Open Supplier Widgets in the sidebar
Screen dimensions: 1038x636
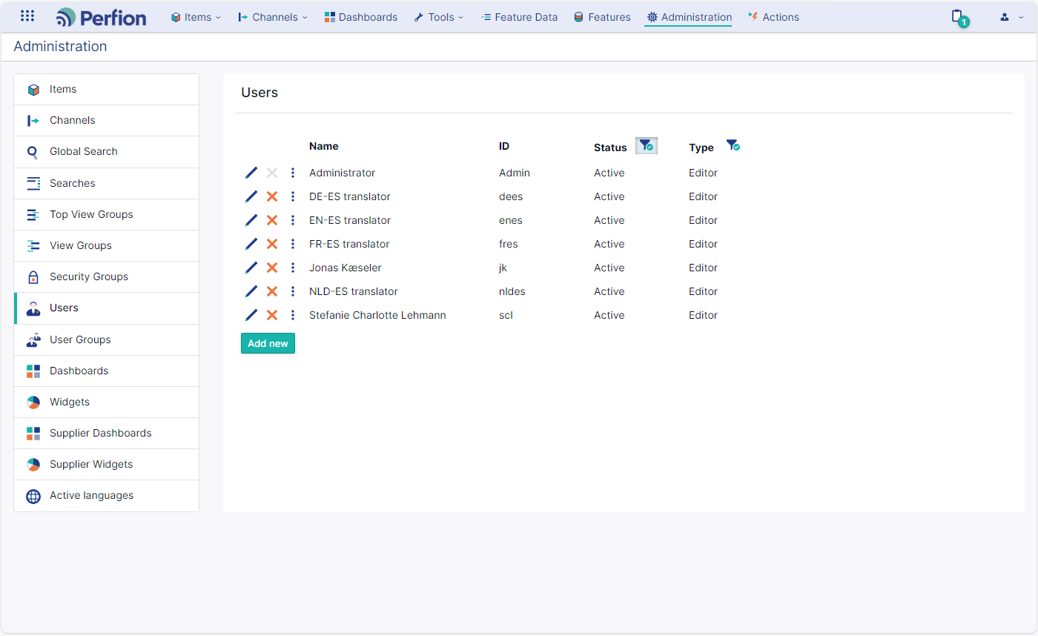point(107,464)
